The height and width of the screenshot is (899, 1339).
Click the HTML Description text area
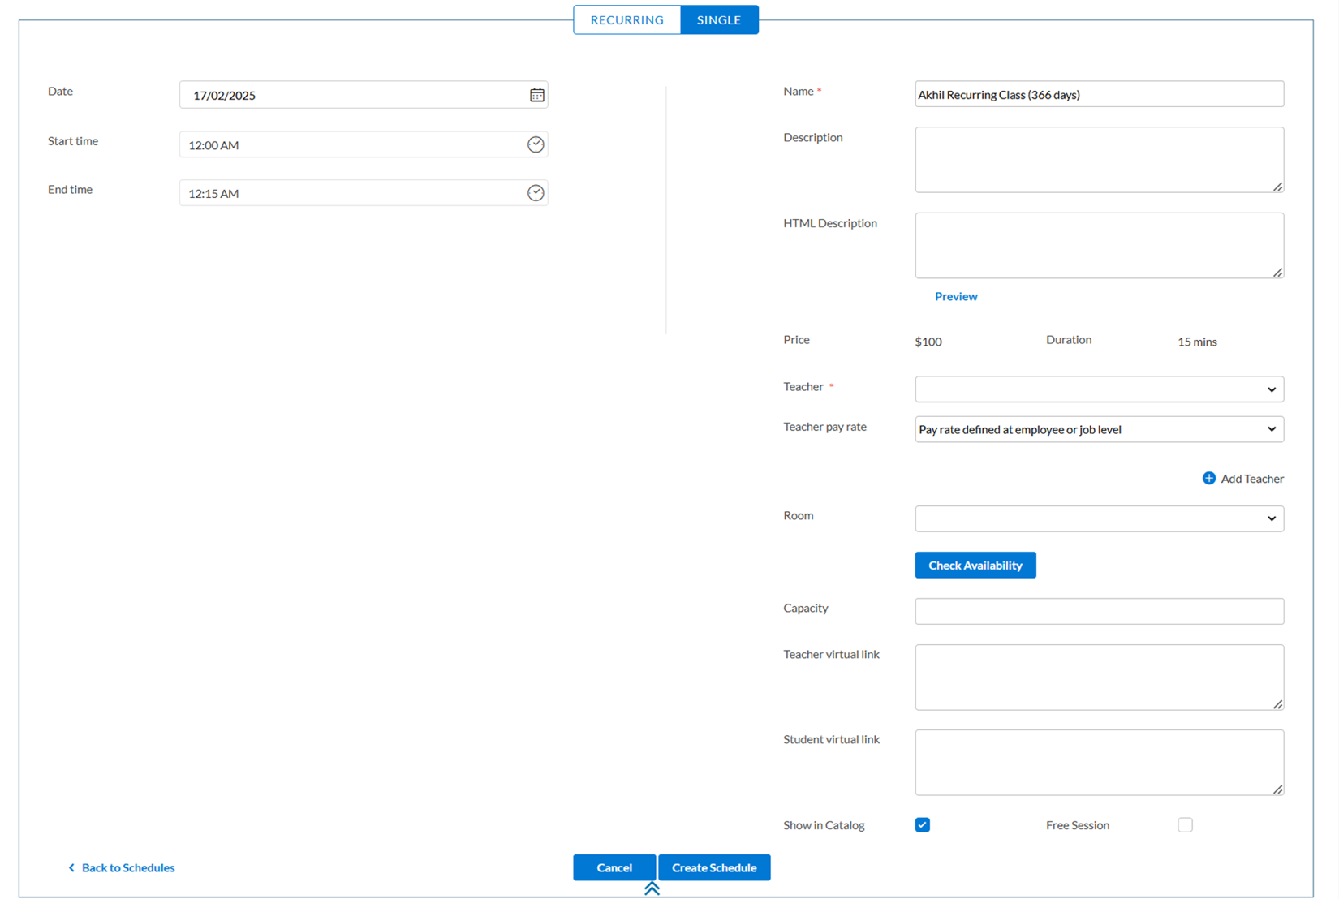coord(1099,246)
